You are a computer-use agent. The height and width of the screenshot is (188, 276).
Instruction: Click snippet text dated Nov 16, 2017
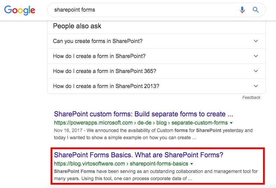coord(153,134)
